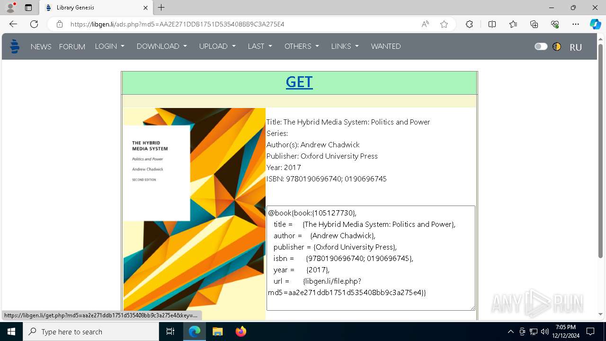Click the Read aloud icon
This screenshot has height=341, width=606.
(x=425, y=24)
